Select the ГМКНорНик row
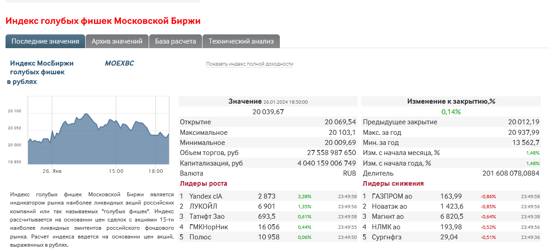Viewport: 550px width, 249px height. [268, 227]
